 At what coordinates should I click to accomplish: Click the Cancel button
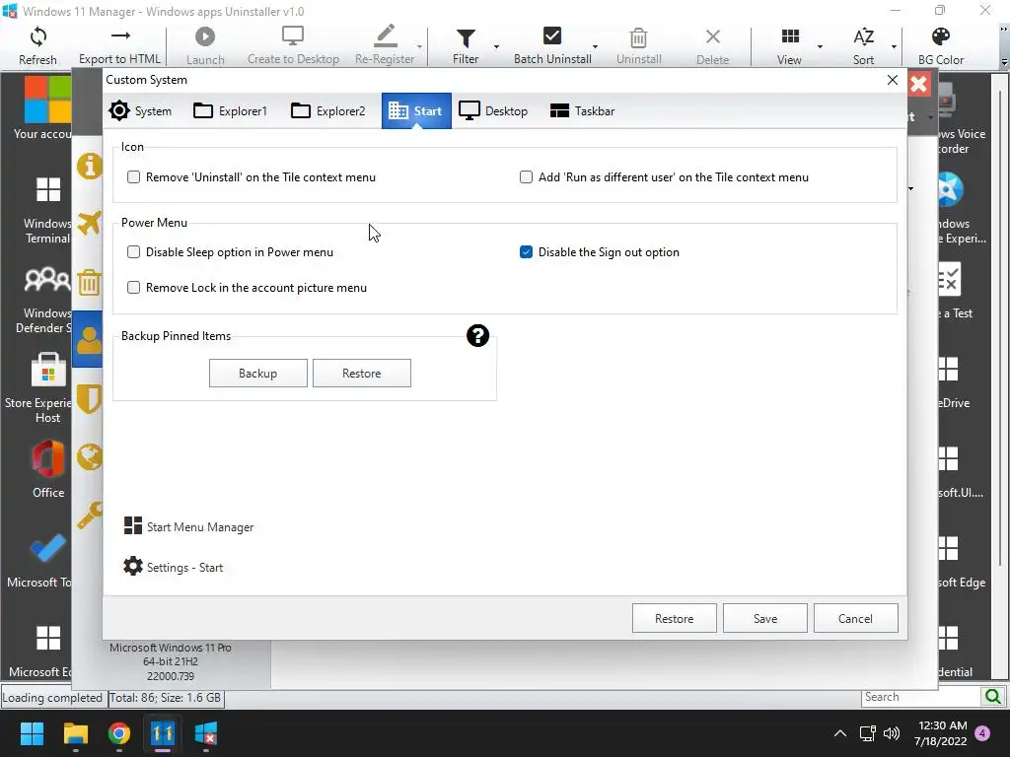(855, 618)
